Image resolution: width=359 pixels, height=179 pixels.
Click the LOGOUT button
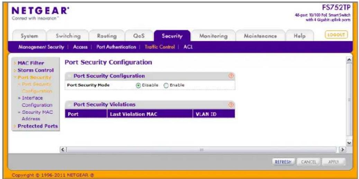tap(336, 35)
